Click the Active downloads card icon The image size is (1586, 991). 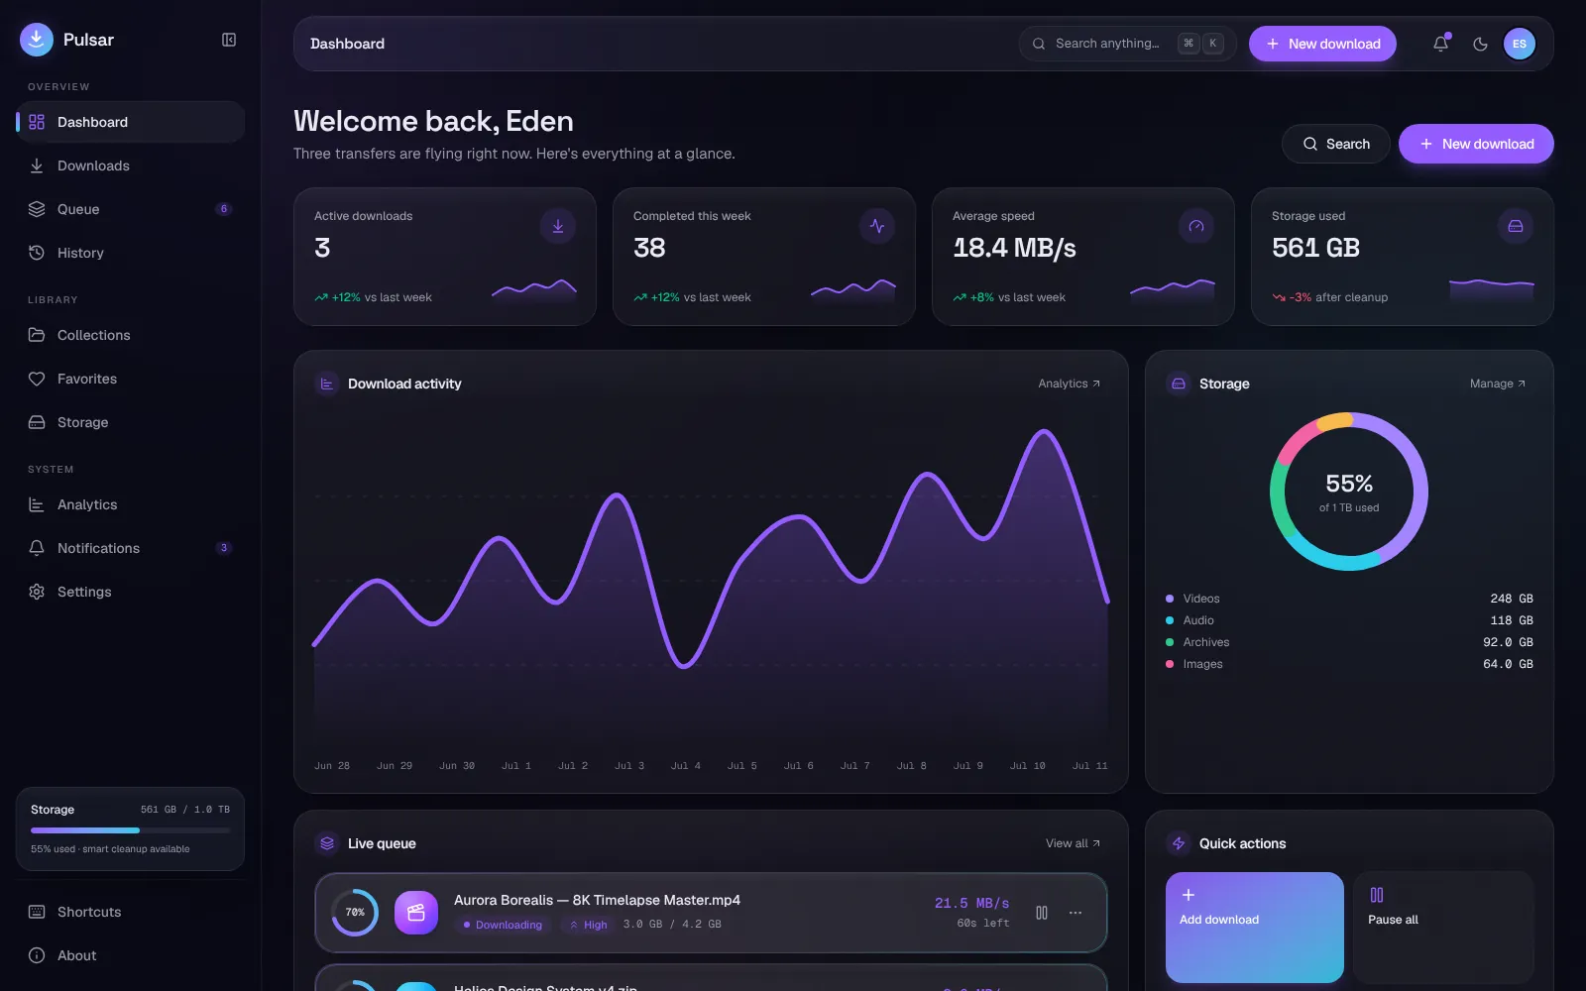tap(558, 226)
